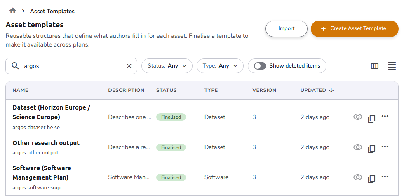Click Finalised badge in Horizon Europe row
The width and height of the screenshot is (404, 196).
pos(171,117)
